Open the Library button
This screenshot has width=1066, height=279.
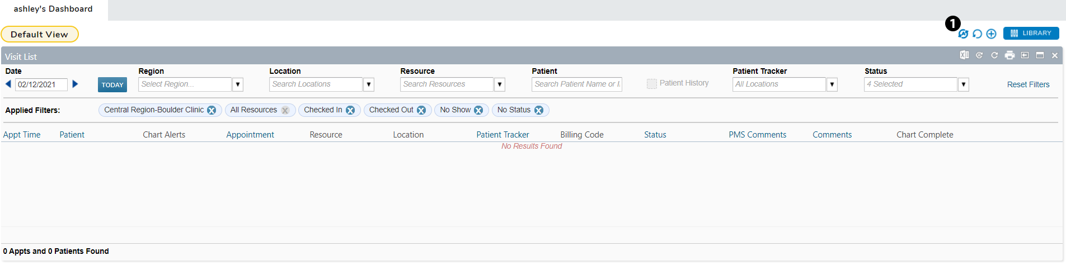(1031, 34)
